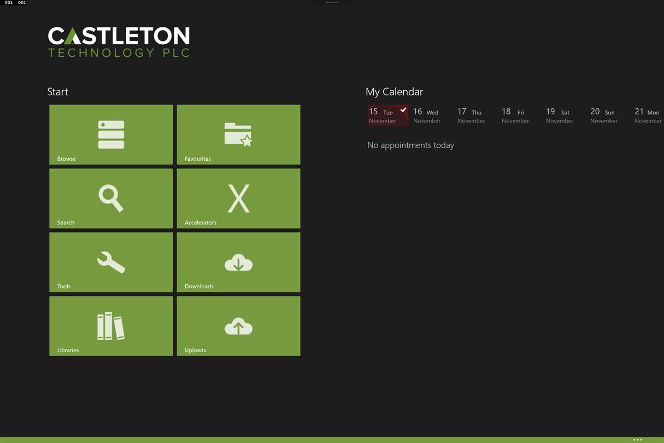Select Sunday 20 November in calendar

point(604,115)
